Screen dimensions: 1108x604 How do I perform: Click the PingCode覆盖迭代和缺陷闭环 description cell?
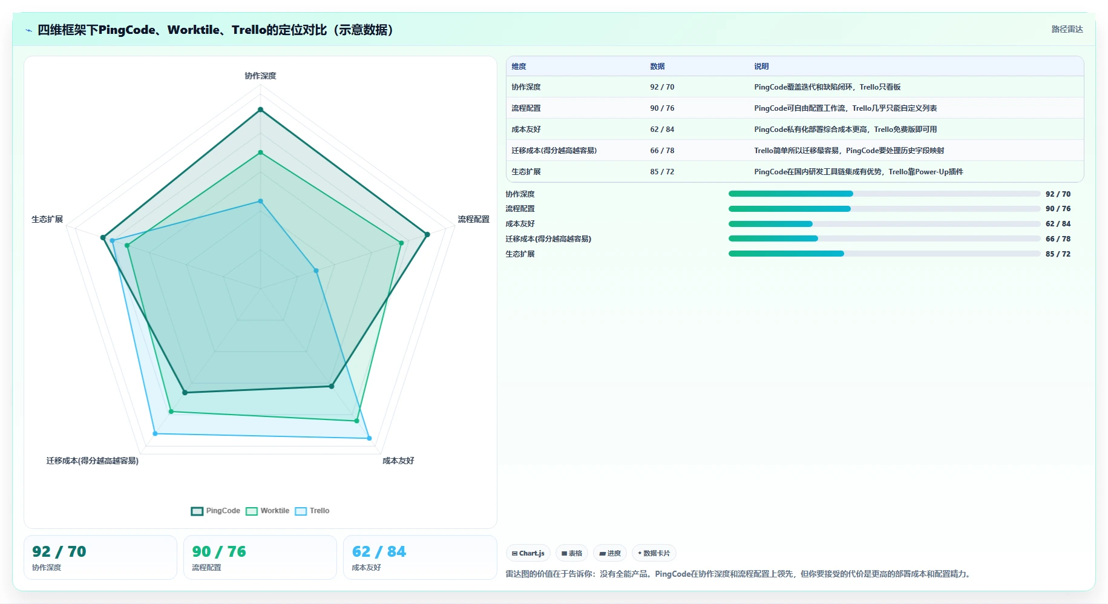(x=916, y=87)
